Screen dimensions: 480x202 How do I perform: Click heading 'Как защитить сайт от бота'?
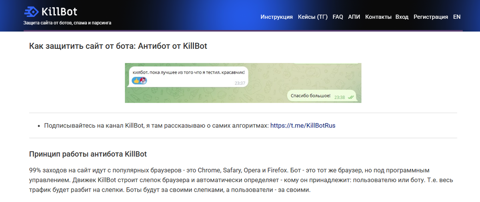pyautogui.click(x=118, y=46)
